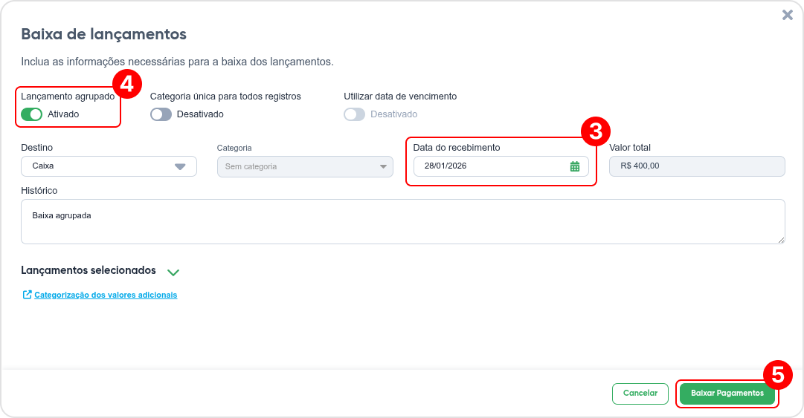Click the Data do recebimento date field

501,166
